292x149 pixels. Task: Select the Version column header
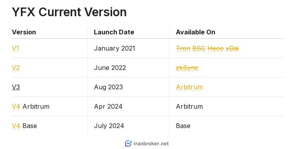point(24,32)
